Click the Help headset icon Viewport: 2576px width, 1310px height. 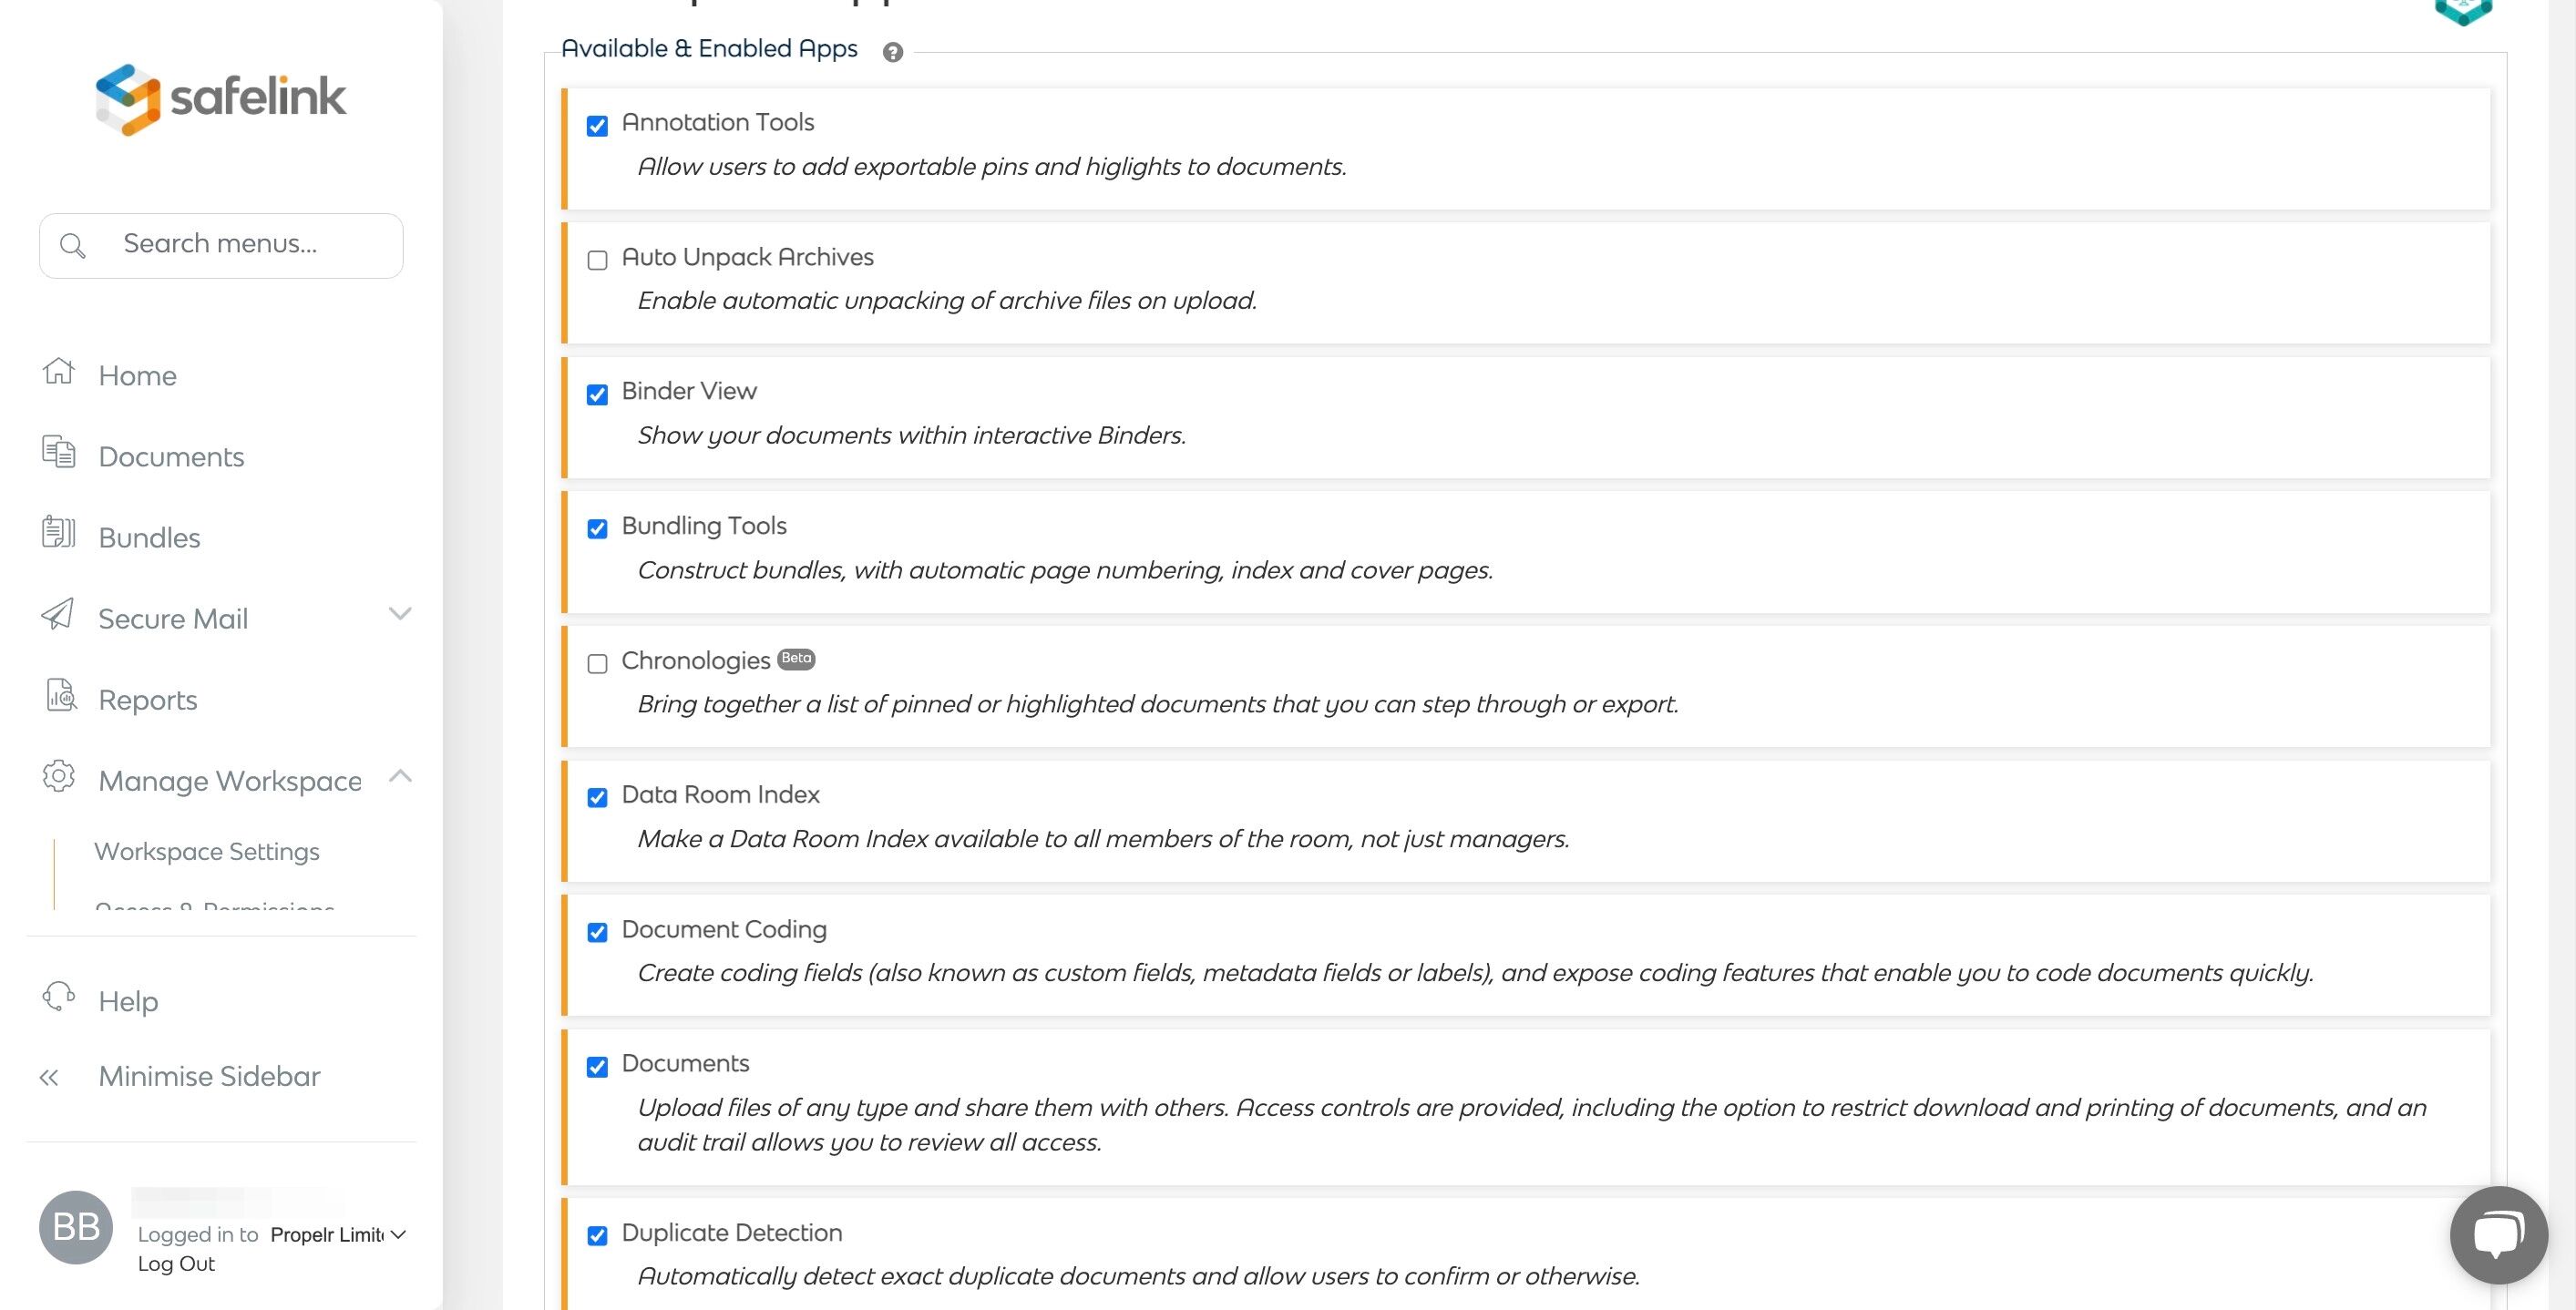(58, 997)
